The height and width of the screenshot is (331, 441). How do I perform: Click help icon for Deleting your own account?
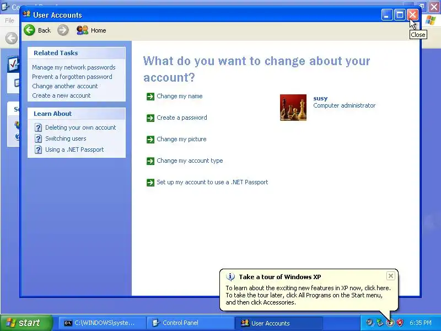coord(38,127)
